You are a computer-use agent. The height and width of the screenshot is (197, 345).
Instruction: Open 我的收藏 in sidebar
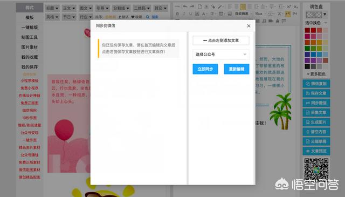pyautogui.click(x=30, y=57)
